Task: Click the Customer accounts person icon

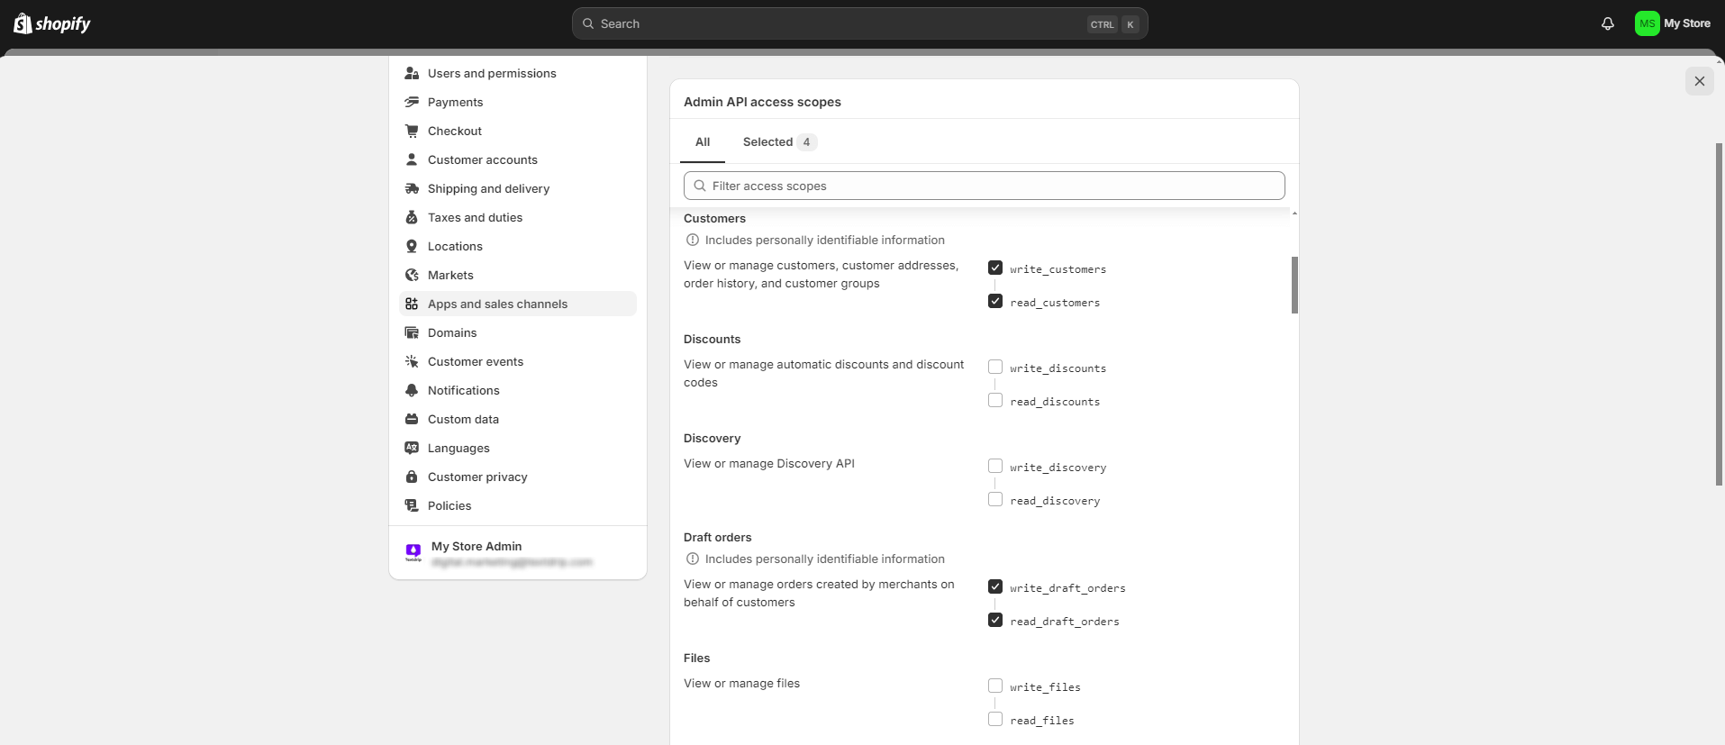Action: 412,159
